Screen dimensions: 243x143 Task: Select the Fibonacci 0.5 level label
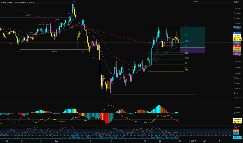coord(186,46)
